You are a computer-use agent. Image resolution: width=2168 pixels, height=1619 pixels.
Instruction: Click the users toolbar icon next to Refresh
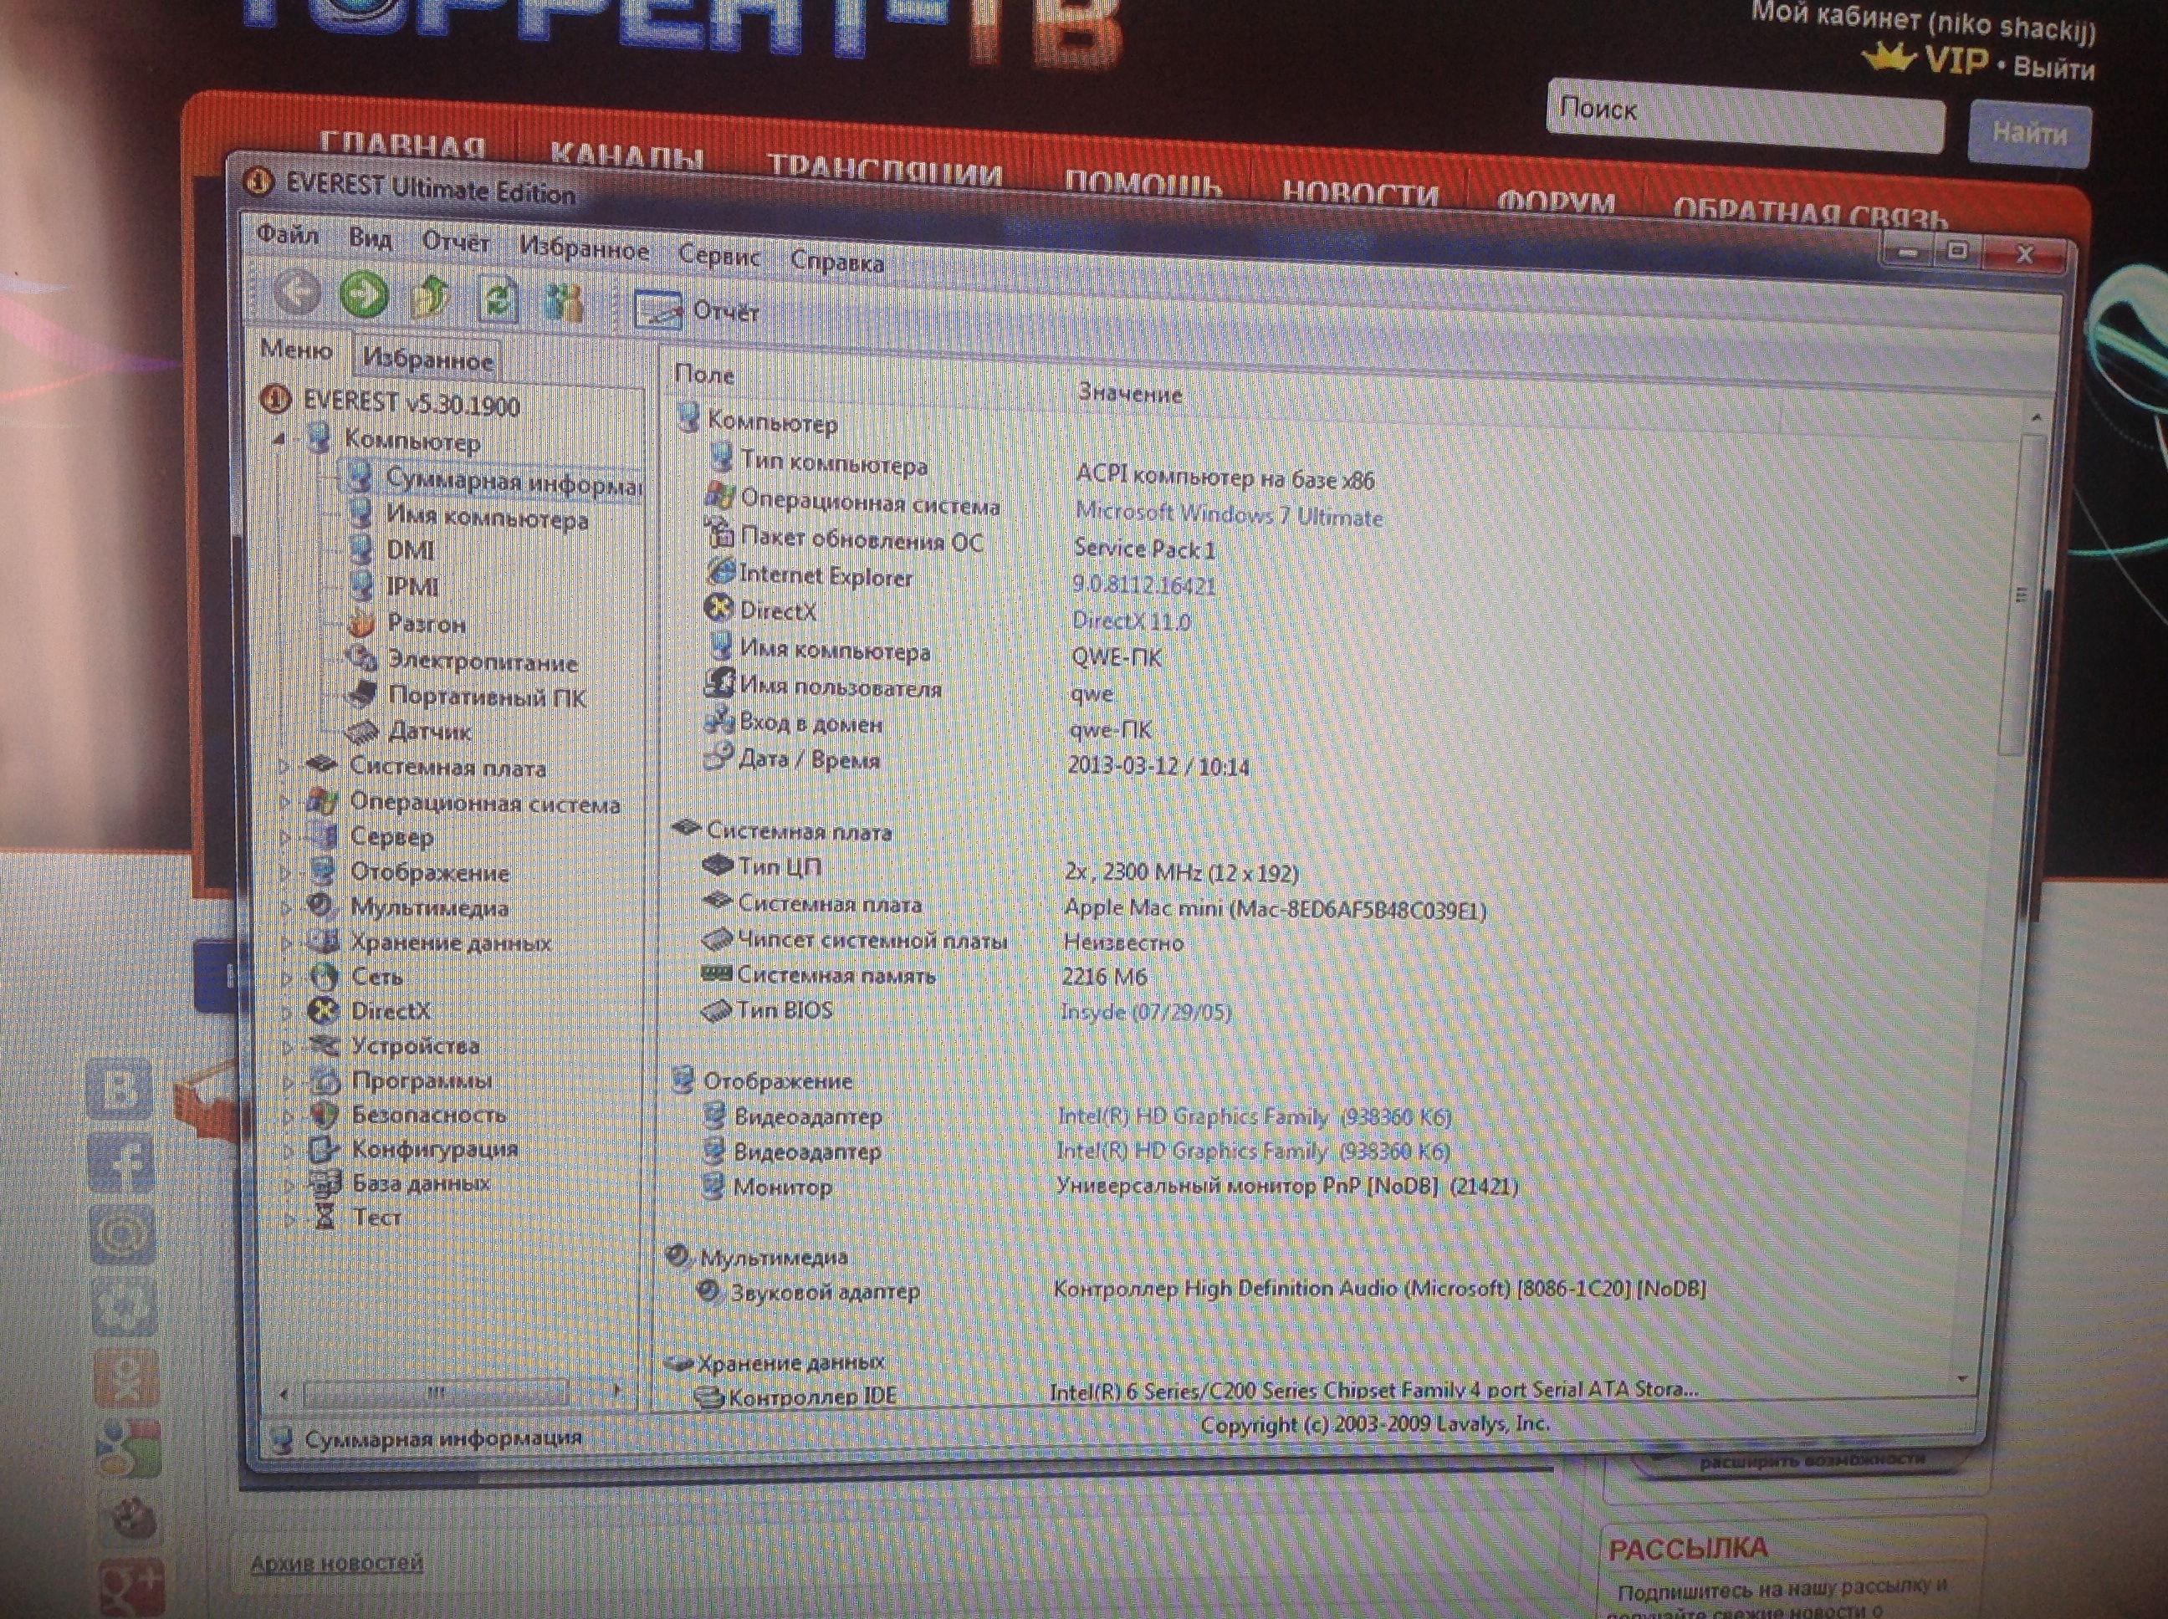[x=564, y=302]
